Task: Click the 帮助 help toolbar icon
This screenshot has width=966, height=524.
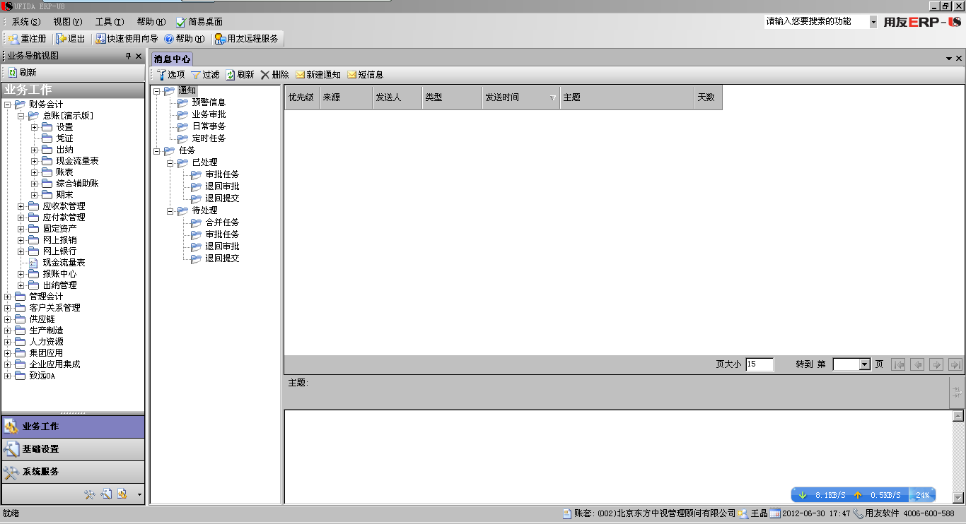Action: pyautogui.click(x=169, y=39)
